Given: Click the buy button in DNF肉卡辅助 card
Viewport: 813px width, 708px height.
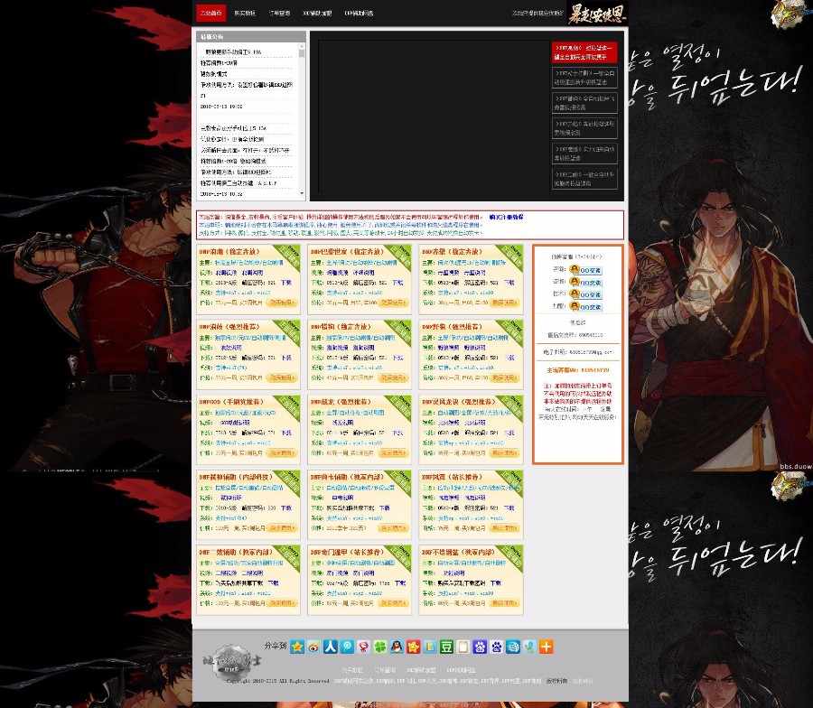Looking at the screenshot, I should pos(393,527).
